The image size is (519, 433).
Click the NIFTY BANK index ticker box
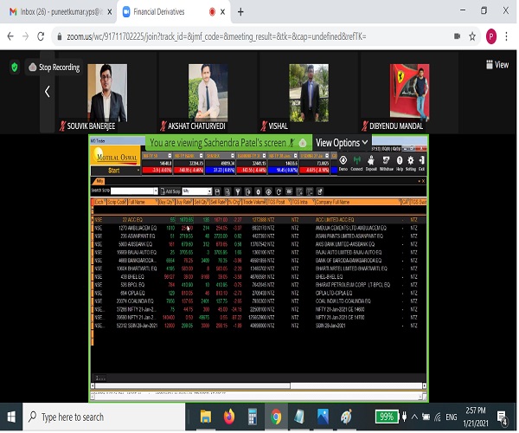coord(189,163)
